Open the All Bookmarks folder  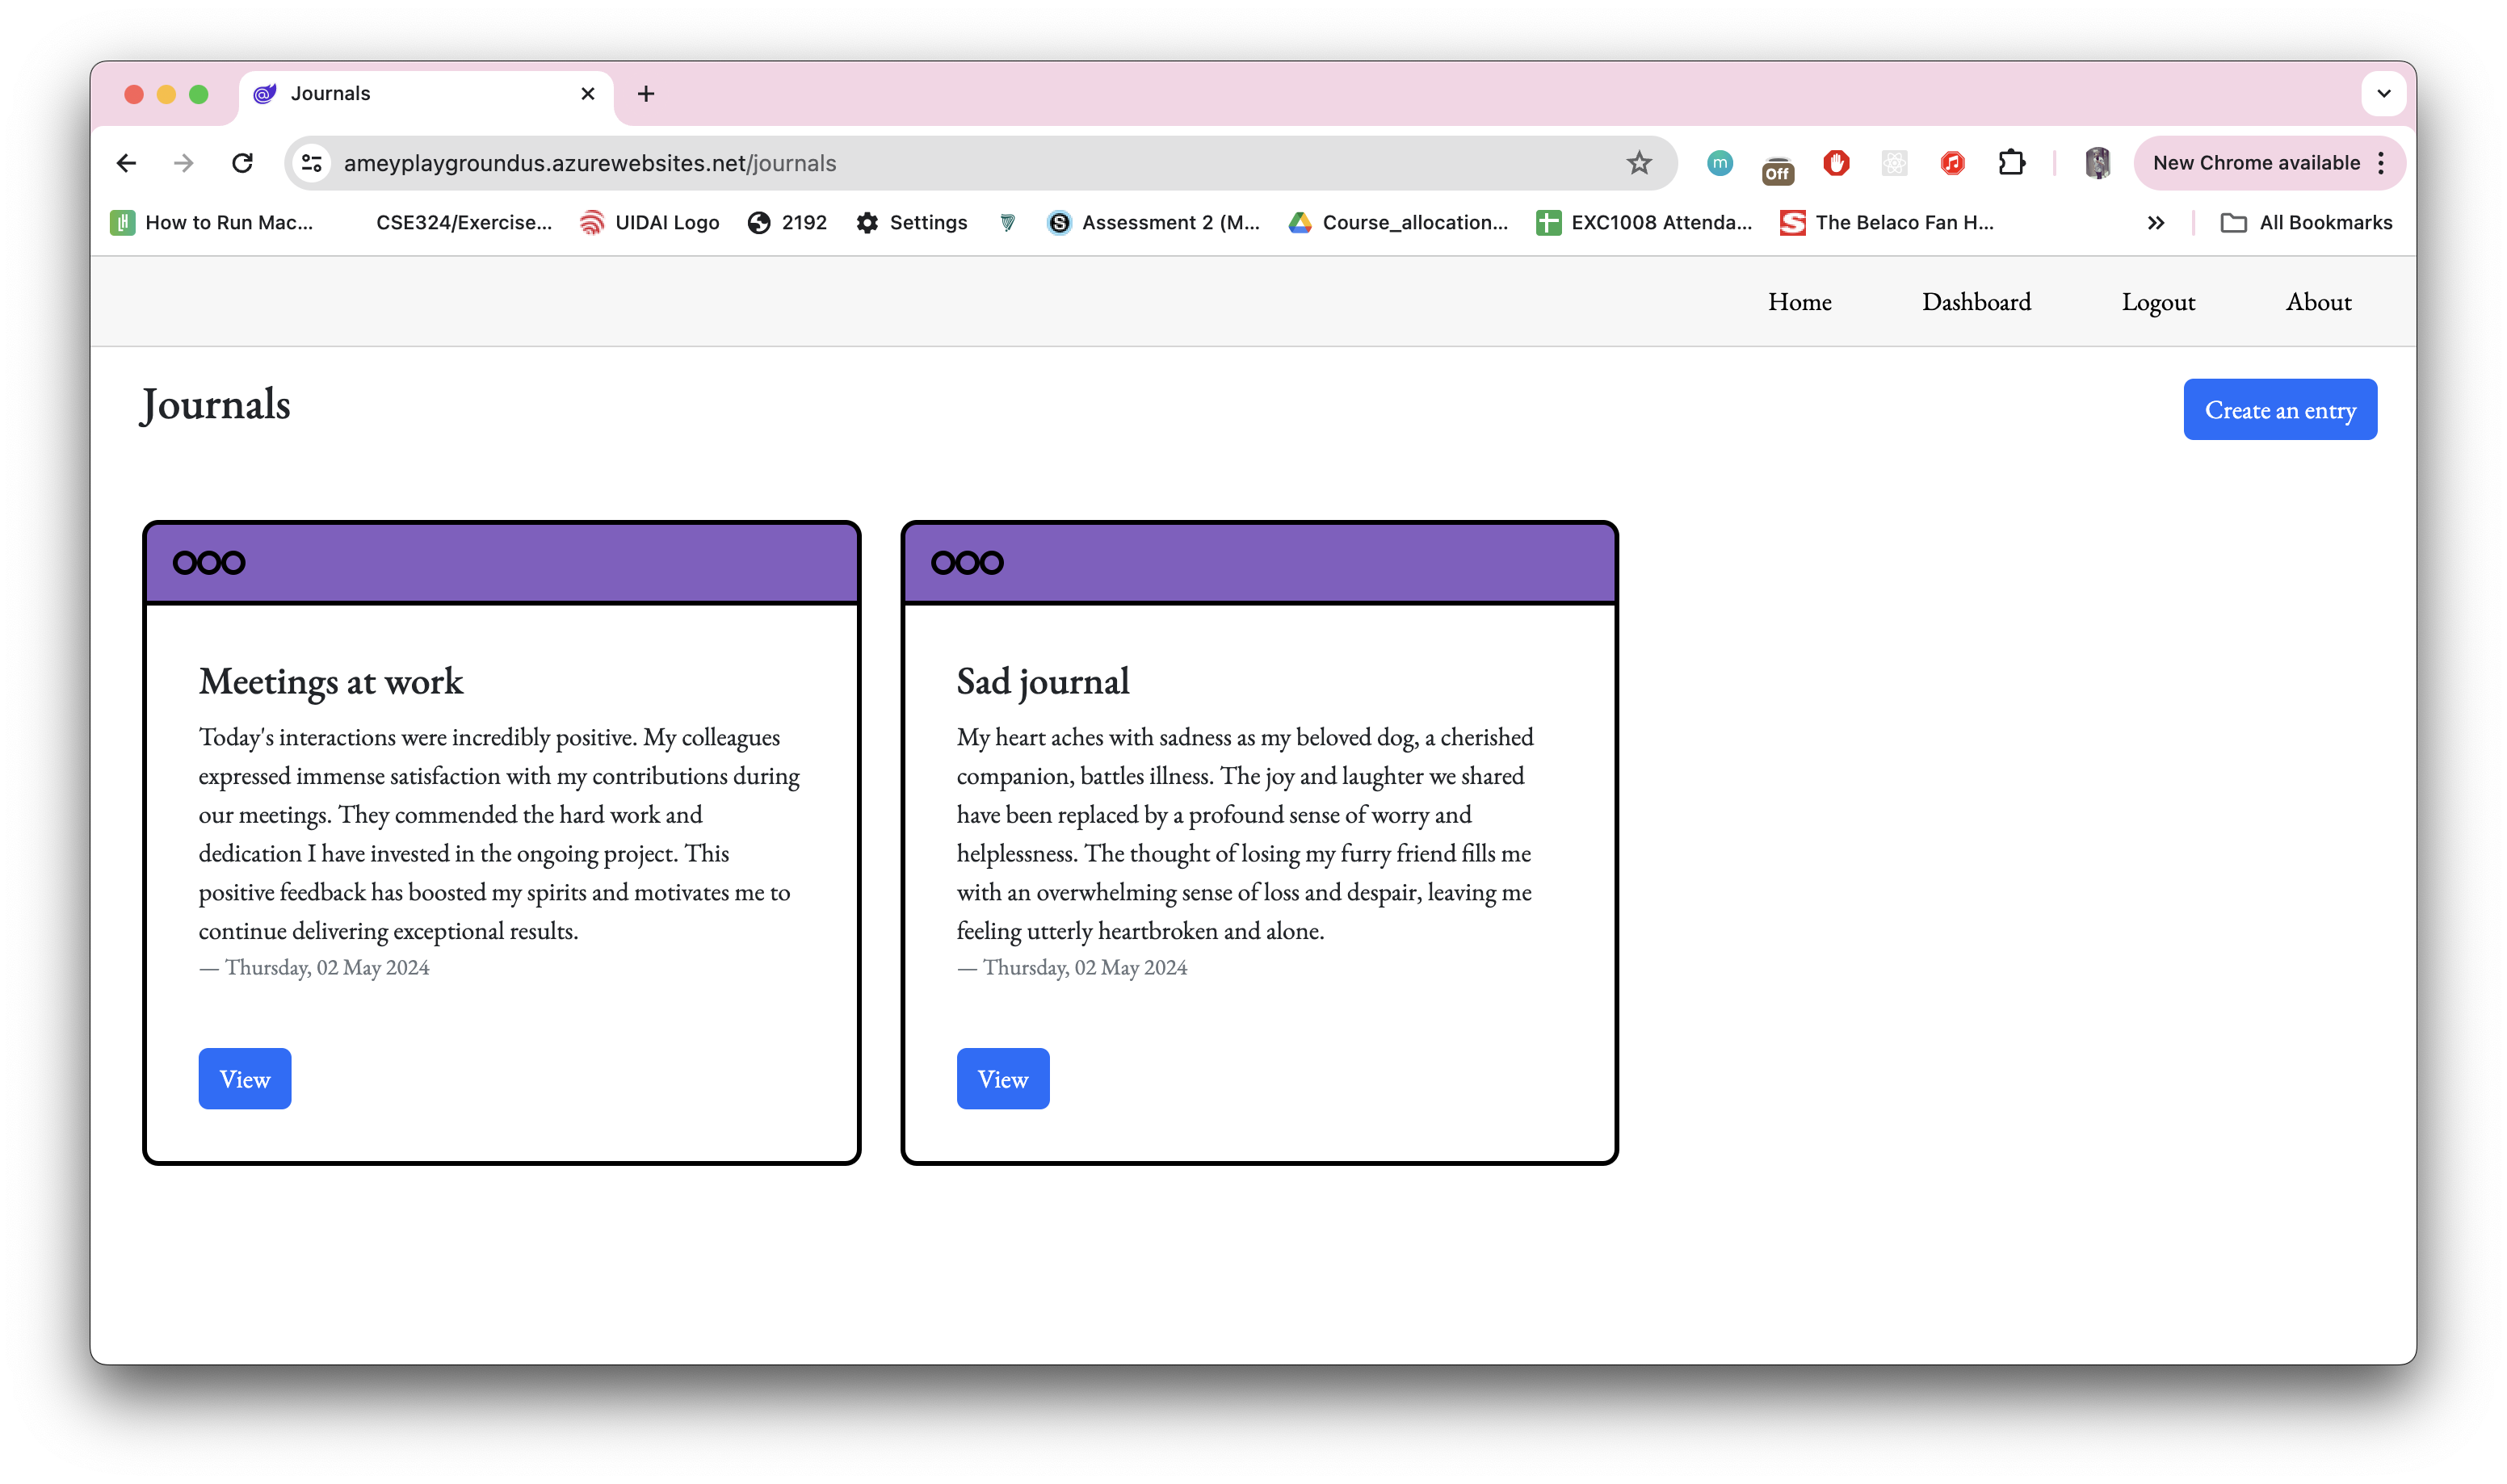pos(2306,223)
